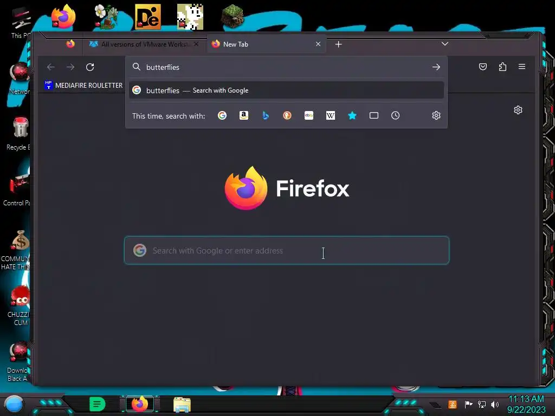Open File Explorer from the taskbar

pyautogui.click(x=182, y=404)
